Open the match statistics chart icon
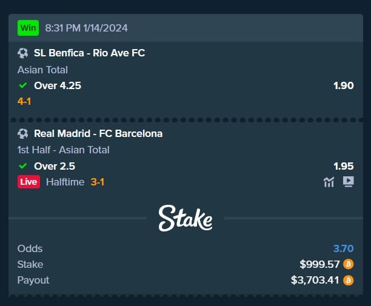Screen dimensions: 371x306 329,182
